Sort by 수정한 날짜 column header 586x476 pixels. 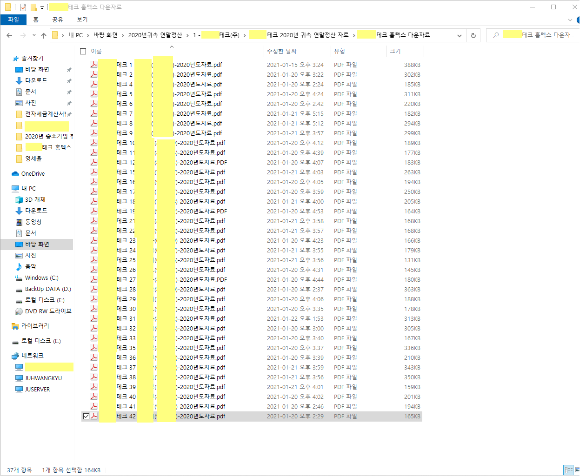282,52
